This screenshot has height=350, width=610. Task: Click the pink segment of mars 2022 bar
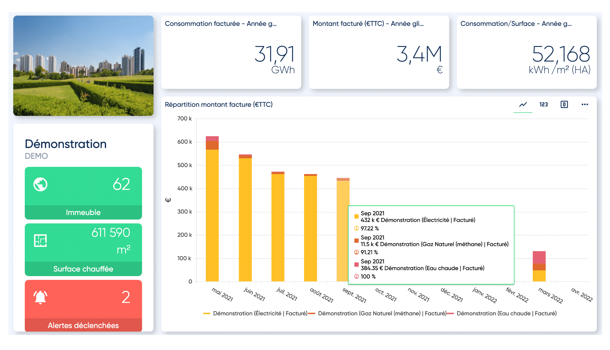pyautogui.click(x=539, y=257)
